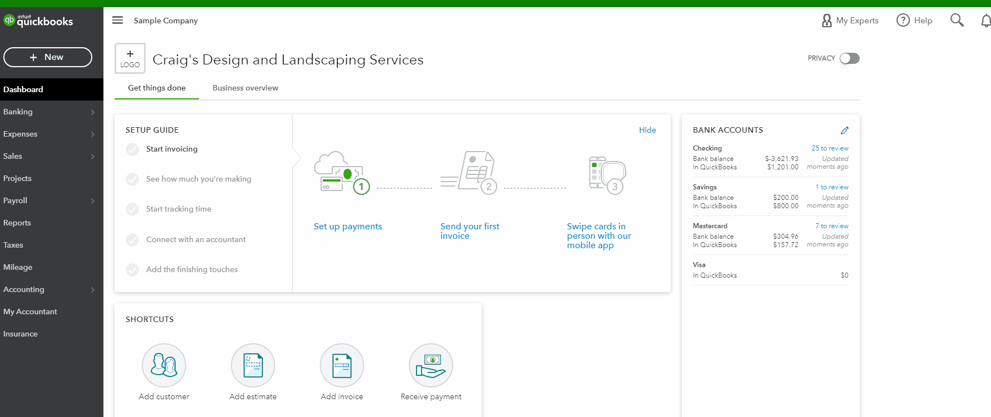This screenshot has width=991, height=417.
Task: Click the Add invoice label
Action: 342,396
